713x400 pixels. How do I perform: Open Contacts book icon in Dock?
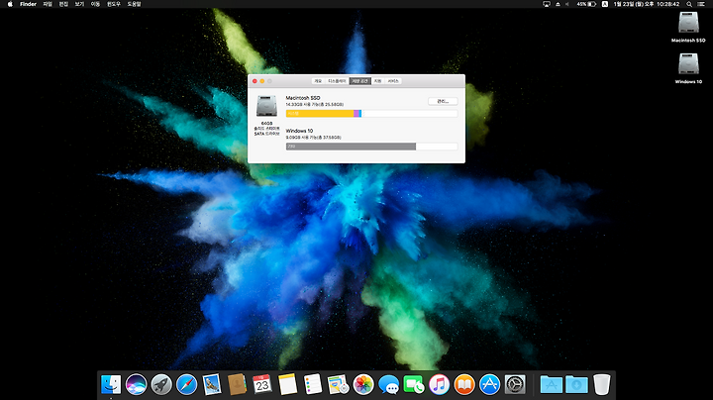[237, 384]
